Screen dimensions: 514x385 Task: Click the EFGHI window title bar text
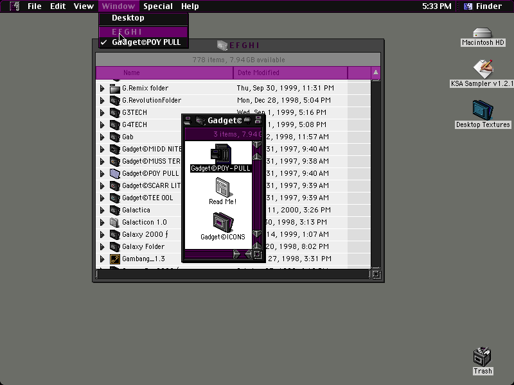244,45
